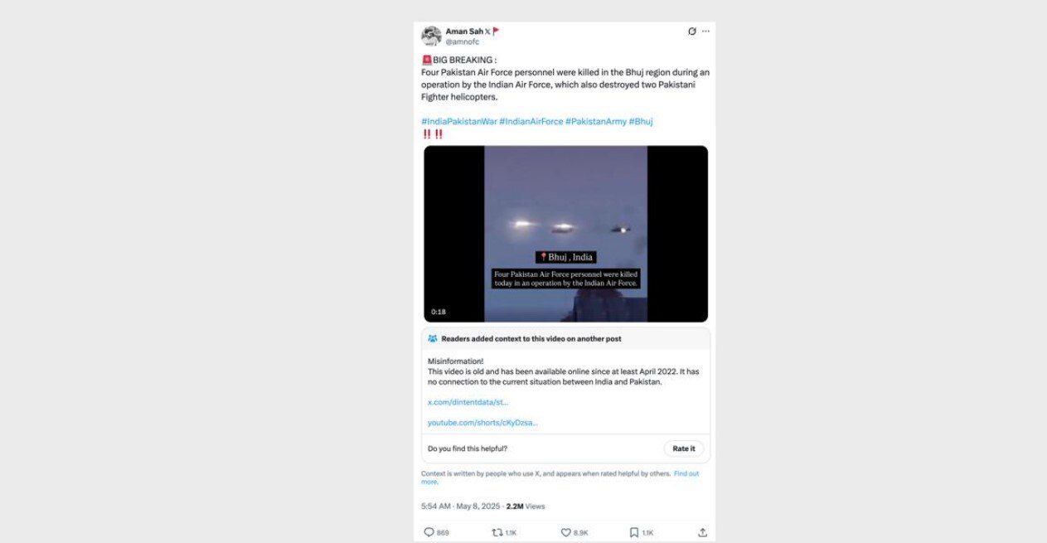Open the #Bhuj hashtag link
The width and height of the screenshot is (1047, 543).
[641, 121]
